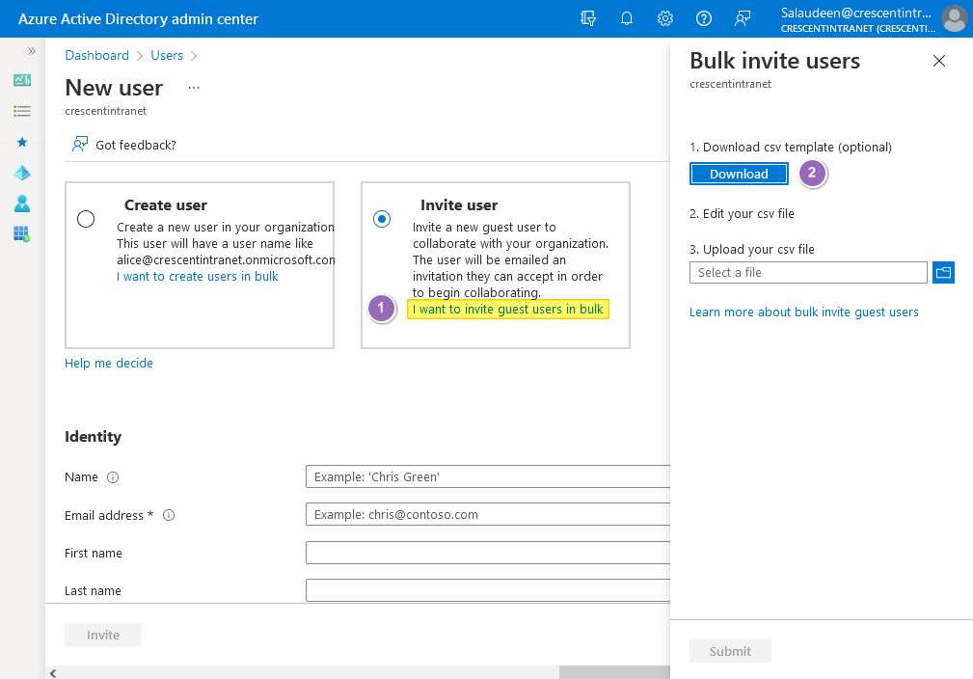This screenshot has width=973, height=679.
Task: Click 'I want to create users in bulk'
Action: point(198,276)
